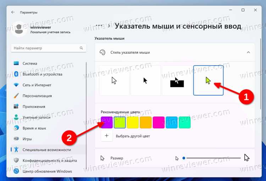Click the Учетные записи person icon
This screenshot has height=181, width=266.
coord(16,117)
